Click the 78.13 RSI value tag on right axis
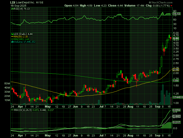The height and width of the screenshot is (138, 183). (x=176, y=14)
